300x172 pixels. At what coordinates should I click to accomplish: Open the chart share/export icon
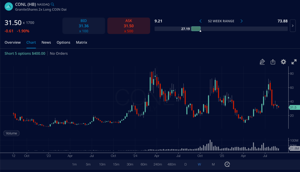273,62
